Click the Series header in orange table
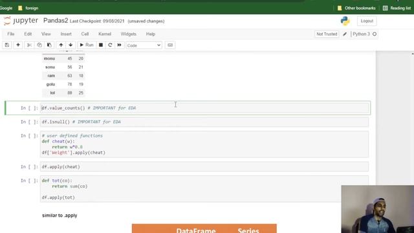Viewport: 414px width, 233px height. pos(248,230)
